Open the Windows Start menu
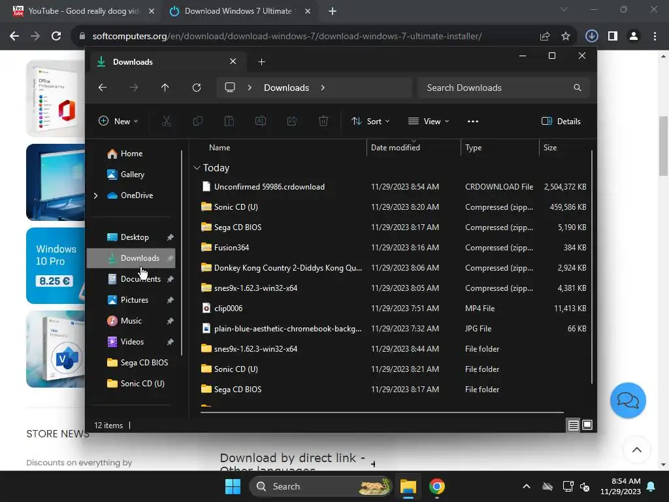669x502 pixels. tap(233, 486)
